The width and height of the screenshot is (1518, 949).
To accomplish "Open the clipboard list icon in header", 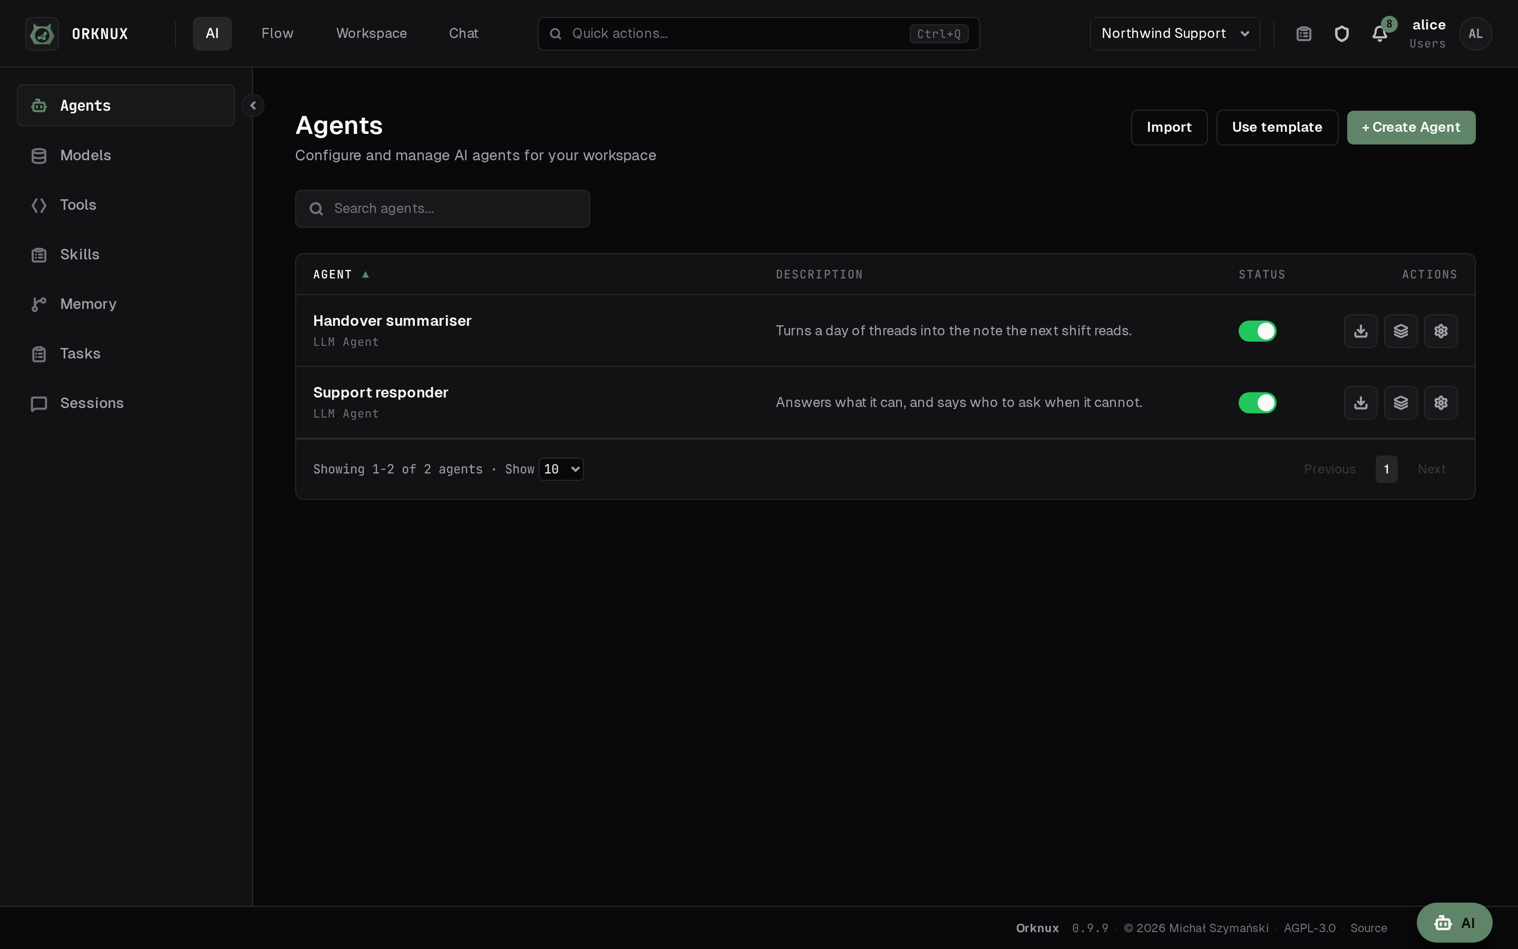I will [1303, 34].
